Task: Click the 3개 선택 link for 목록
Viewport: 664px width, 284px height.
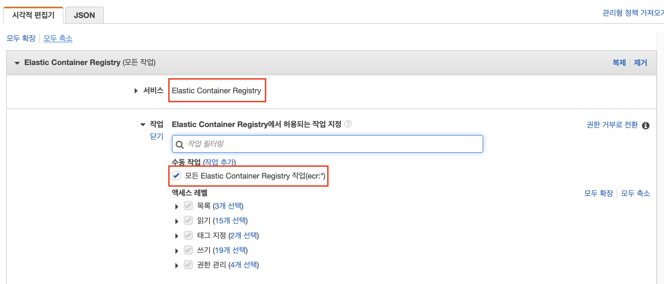Action: (228, 206)
